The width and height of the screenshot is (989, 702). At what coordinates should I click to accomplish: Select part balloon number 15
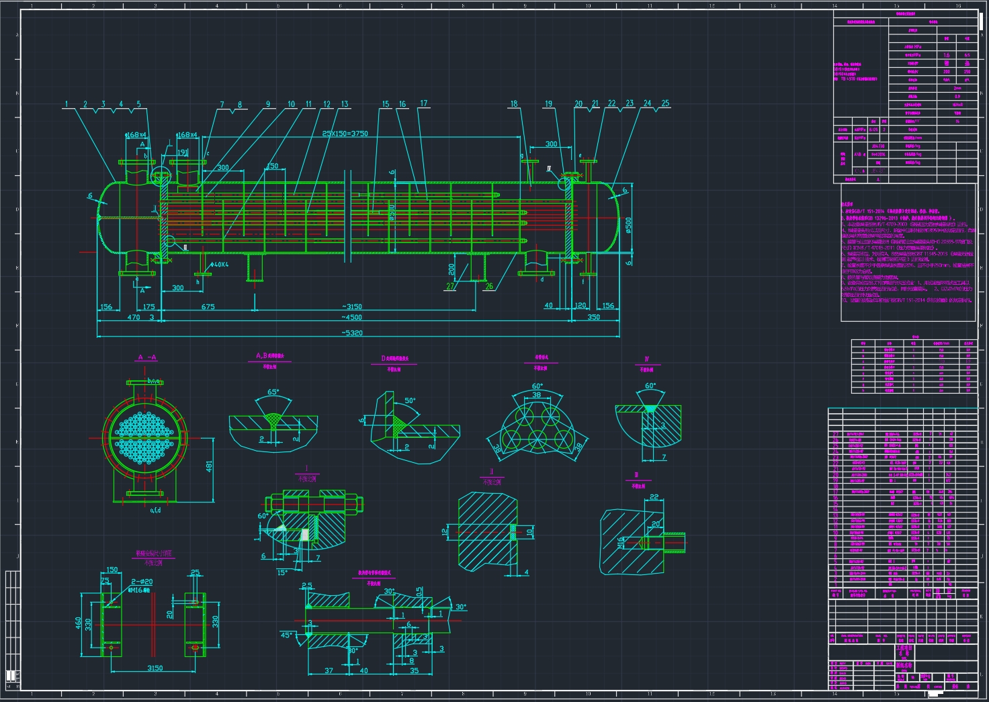click(x=386, y=104)
